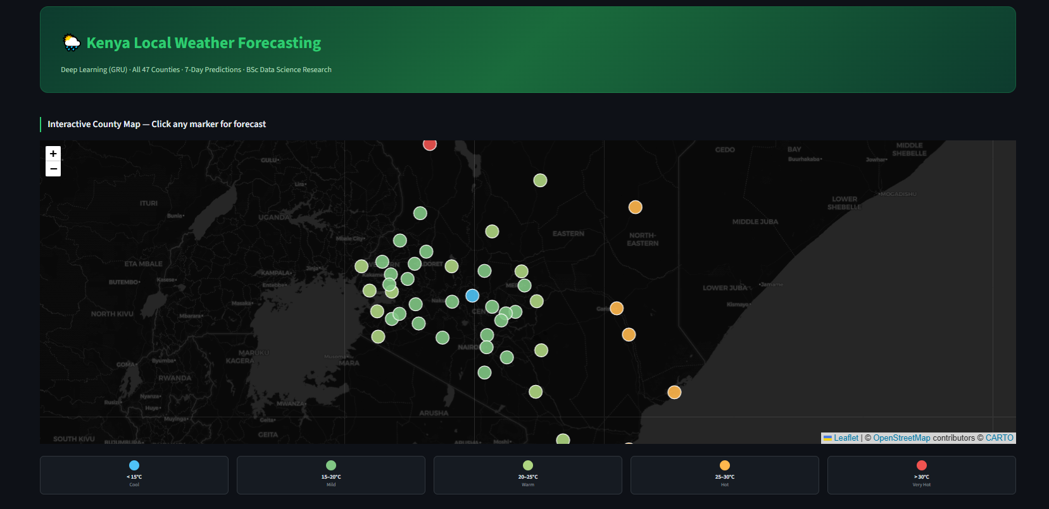The width and height of the screenshot is (1049, 509).
Task: Select the orange marker below the North-Eastern marker
Action: click(x=617, y=308)
